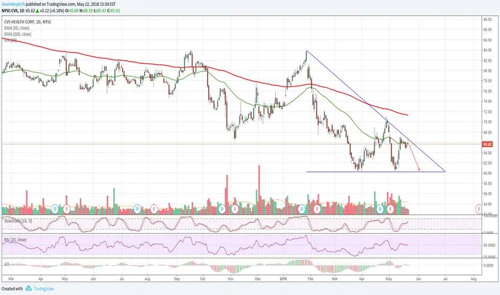500x295 pixels.
Task: Click the red projection arrow tip near 60
Action: (x=419, y=169)
